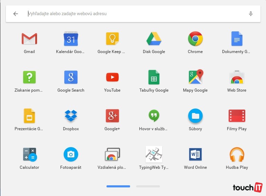Launch the Google Calendar app

pos(71,39)
